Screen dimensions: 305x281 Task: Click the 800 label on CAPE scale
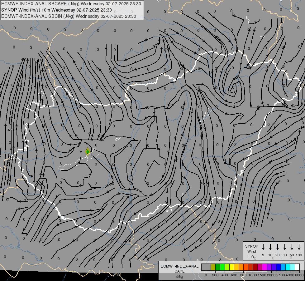(x=243, y=275)
